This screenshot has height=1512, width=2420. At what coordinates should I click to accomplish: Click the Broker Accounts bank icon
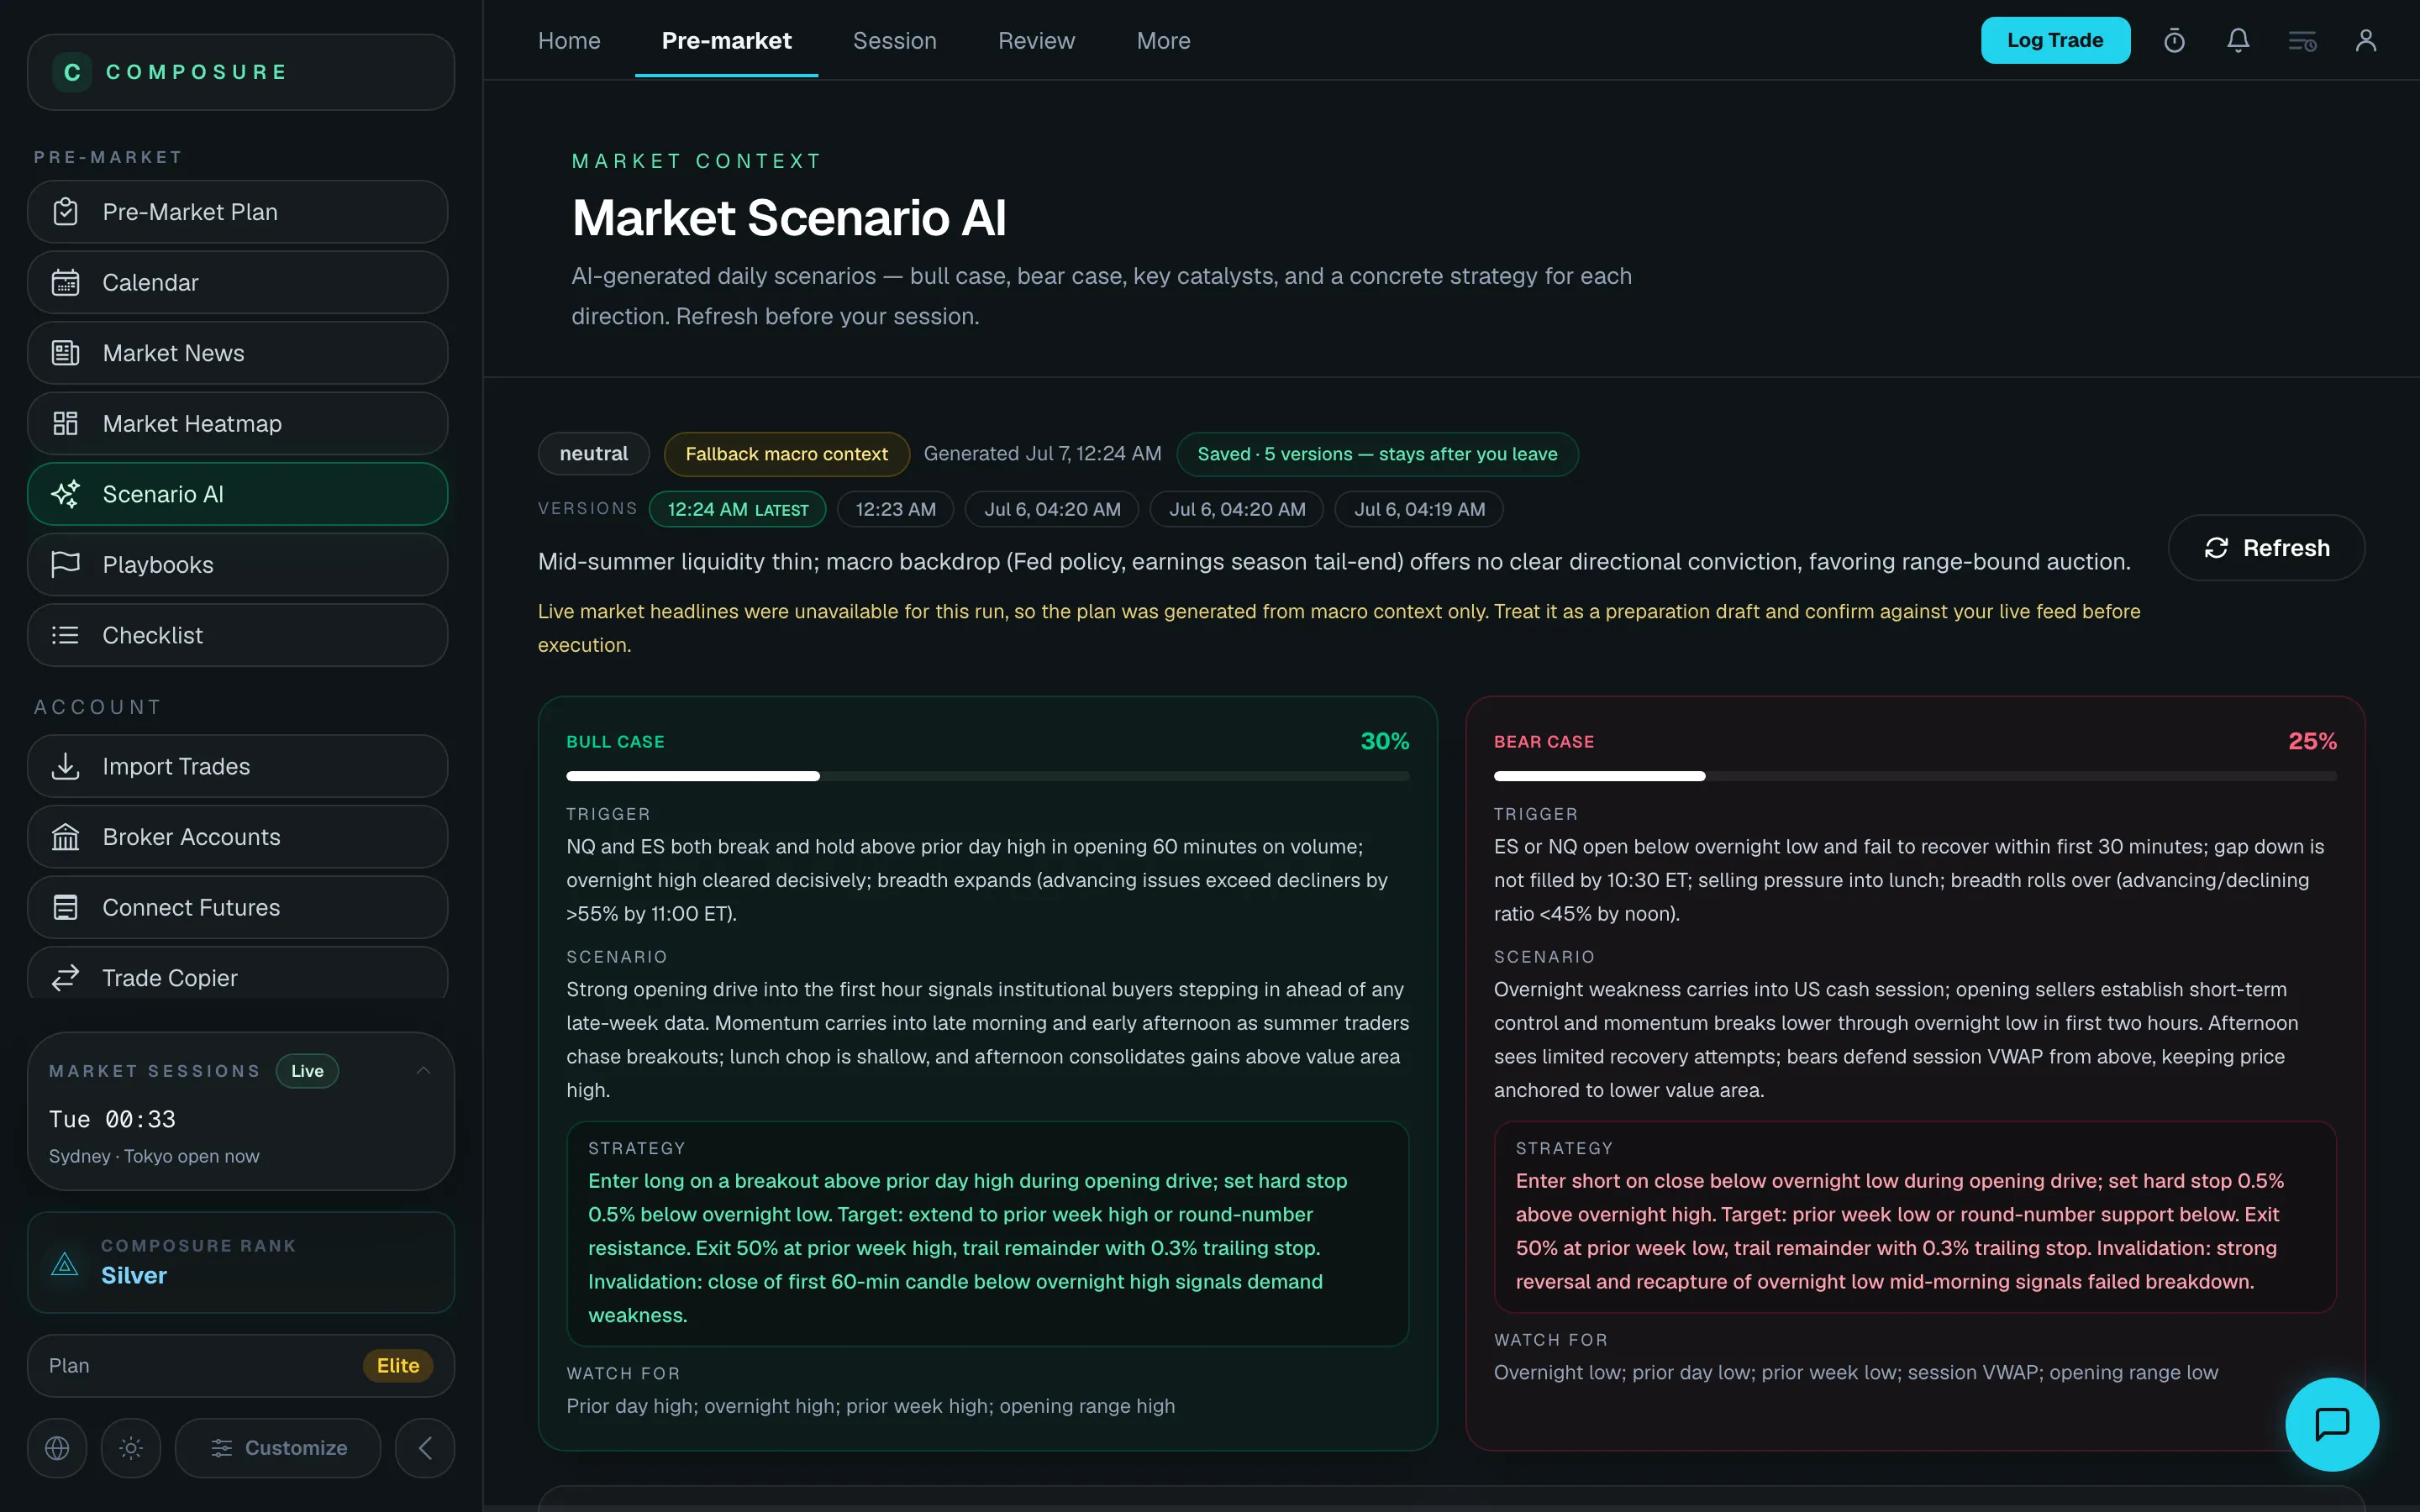(x=66, y=837)
